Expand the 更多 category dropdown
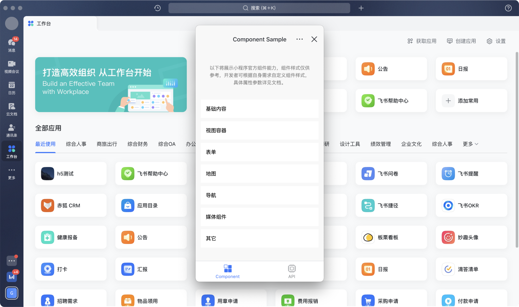The width and height of the screenshot is (519, 307). [471, 144]
